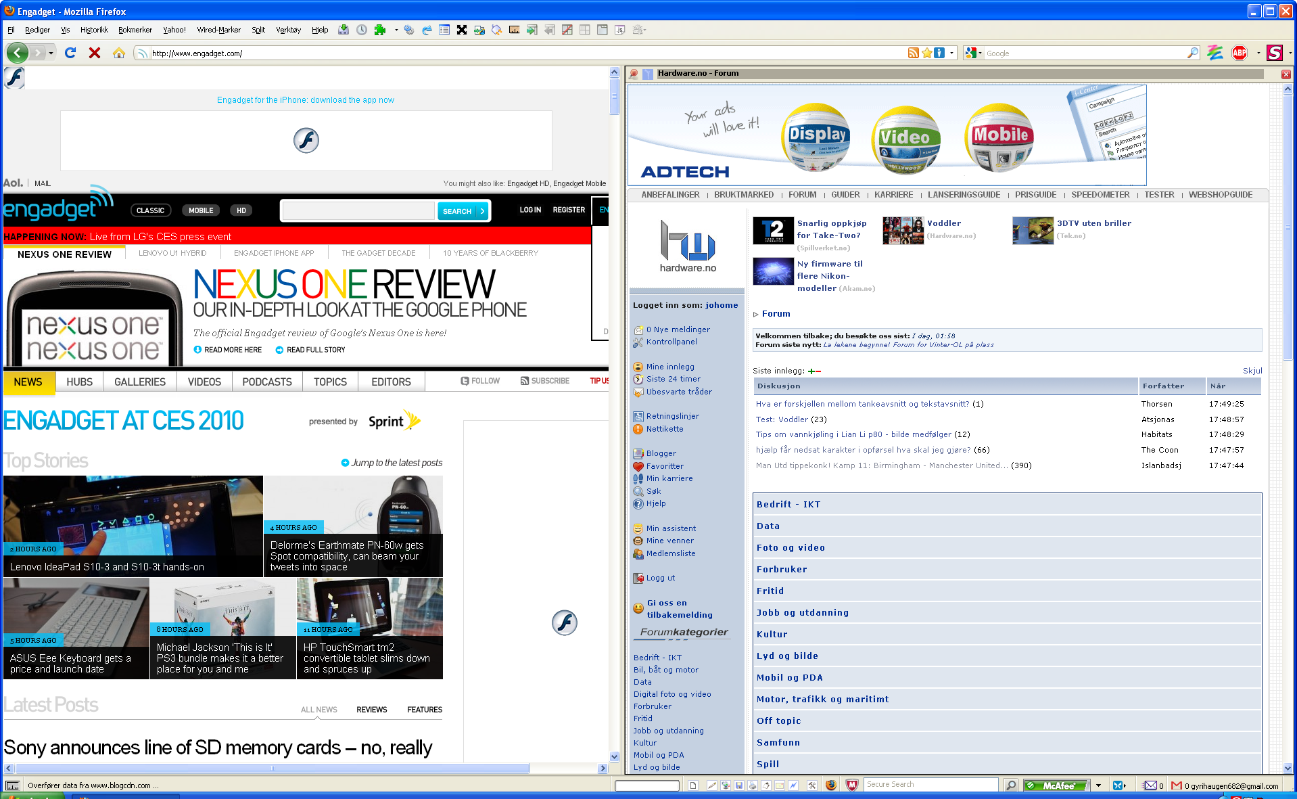Open the Verktøy menu

pyautogui.click(x=289, y=30)
